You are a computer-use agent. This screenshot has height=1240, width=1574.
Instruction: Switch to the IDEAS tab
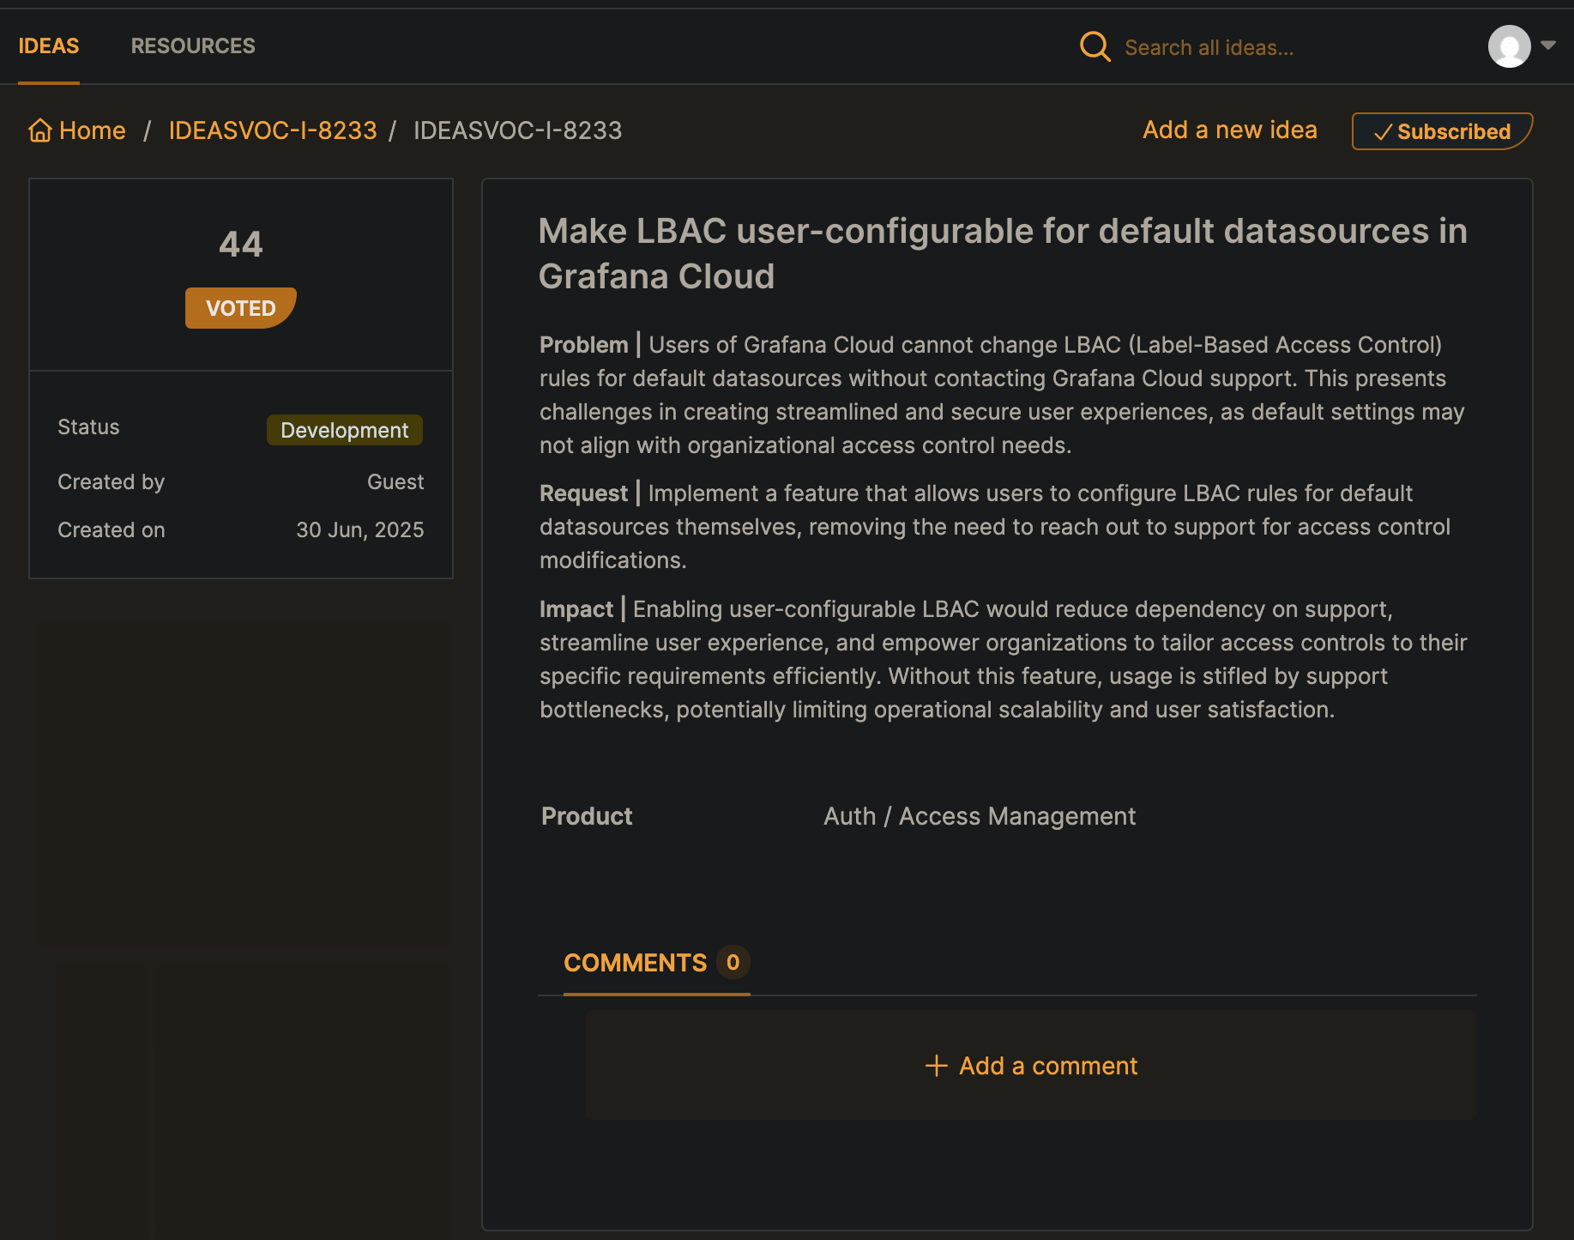click(x=49, y=46)
